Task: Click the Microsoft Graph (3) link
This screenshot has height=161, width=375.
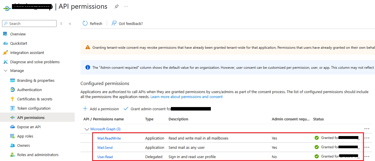Action: (x=105, y=129)
